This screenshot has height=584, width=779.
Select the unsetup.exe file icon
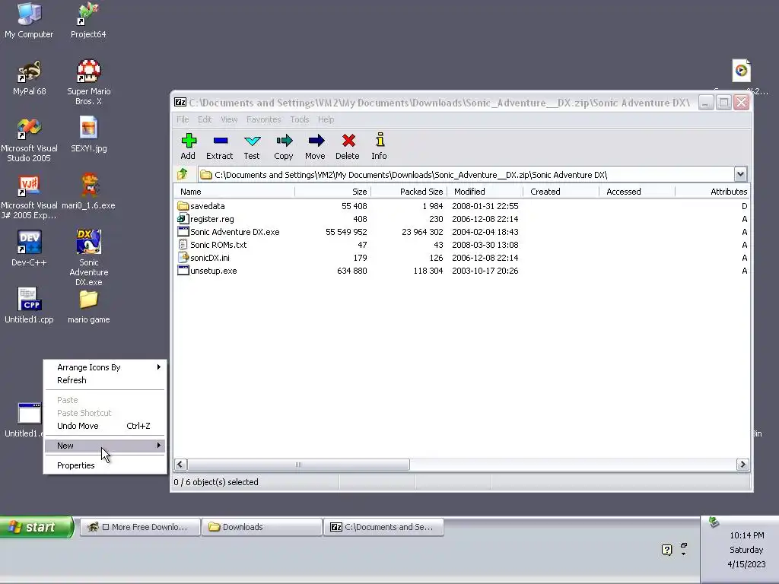pos(183,270)
